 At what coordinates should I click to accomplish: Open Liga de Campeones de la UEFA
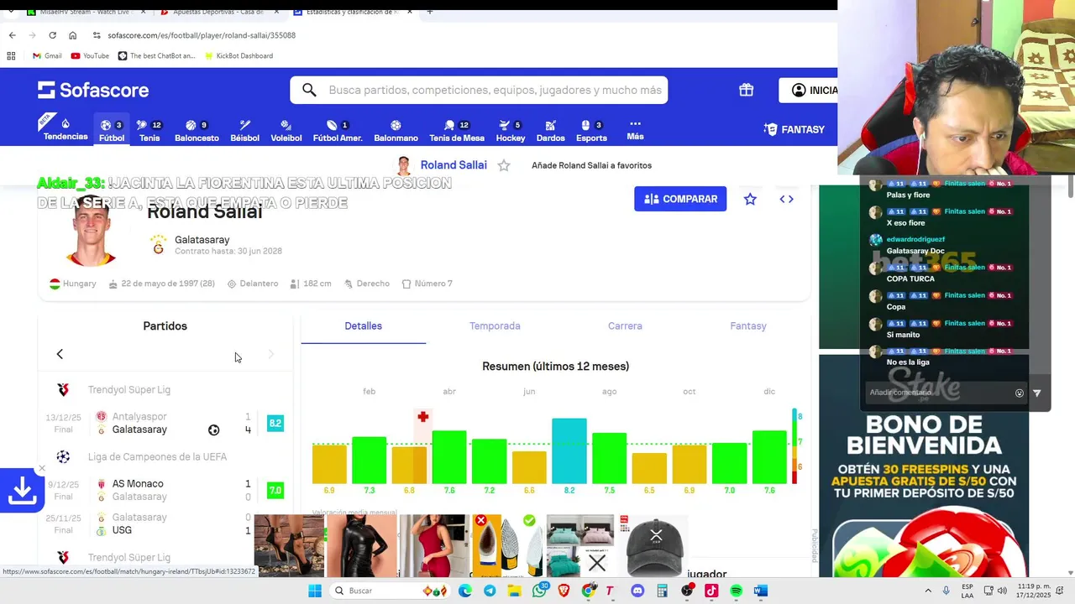[157, 456]
